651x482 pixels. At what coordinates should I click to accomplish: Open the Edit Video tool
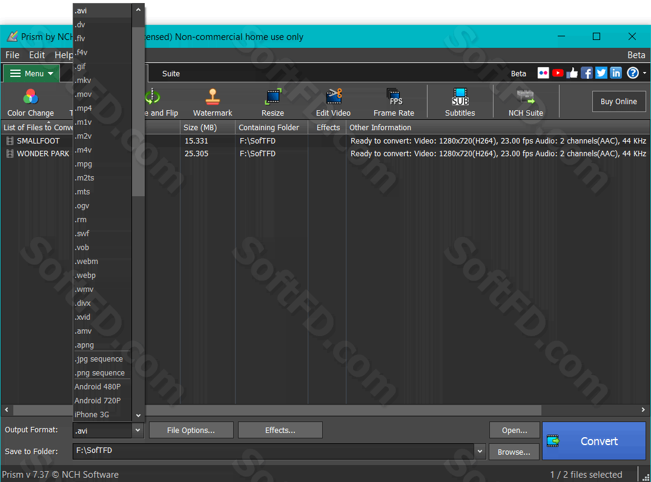pyautogui.click(x=334, y=102)
